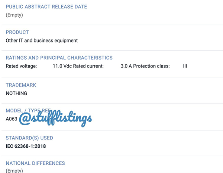This screenshot has width=223, height=173.
Task: Click the 'Rated current:' label
Action: click(x=90, y=66)
